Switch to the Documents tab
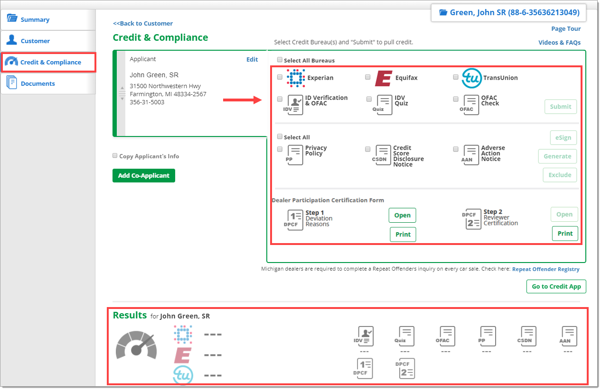This screenshot has height=390, width=601. 38,84
